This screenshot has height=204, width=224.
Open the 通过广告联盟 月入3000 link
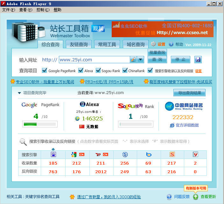point(109,197)
